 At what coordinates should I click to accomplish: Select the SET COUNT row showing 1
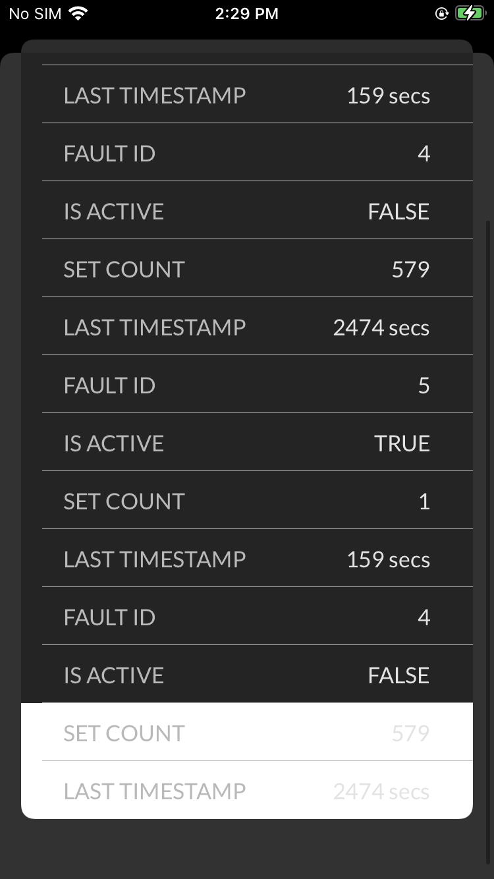click(258, 500)
